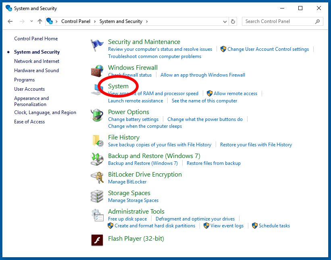Change what the power buttons do
Viewport: 331px width, 260px height.
point(205,119)
